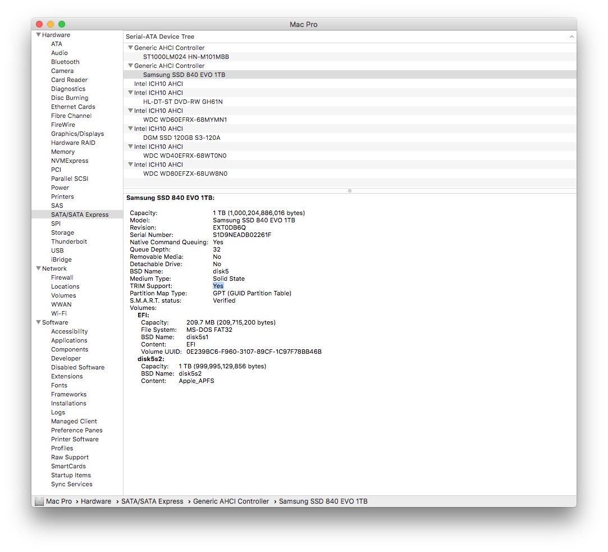This screenshot has width=608, height=552.
Task: Open Extensions under Software
Action: coord(67,376)
